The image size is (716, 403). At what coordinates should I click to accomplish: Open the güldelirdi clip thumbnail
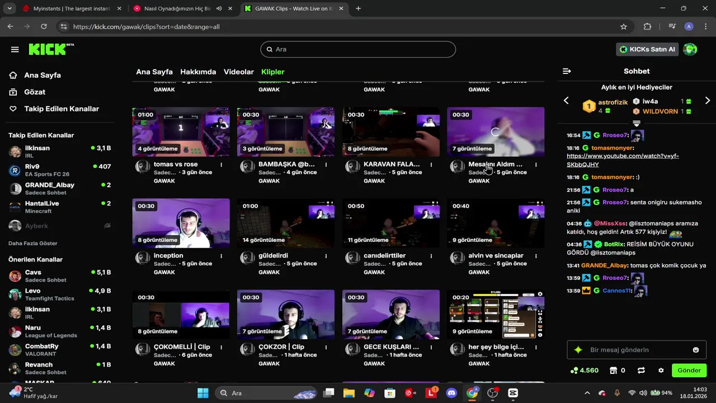click(286, 223)
